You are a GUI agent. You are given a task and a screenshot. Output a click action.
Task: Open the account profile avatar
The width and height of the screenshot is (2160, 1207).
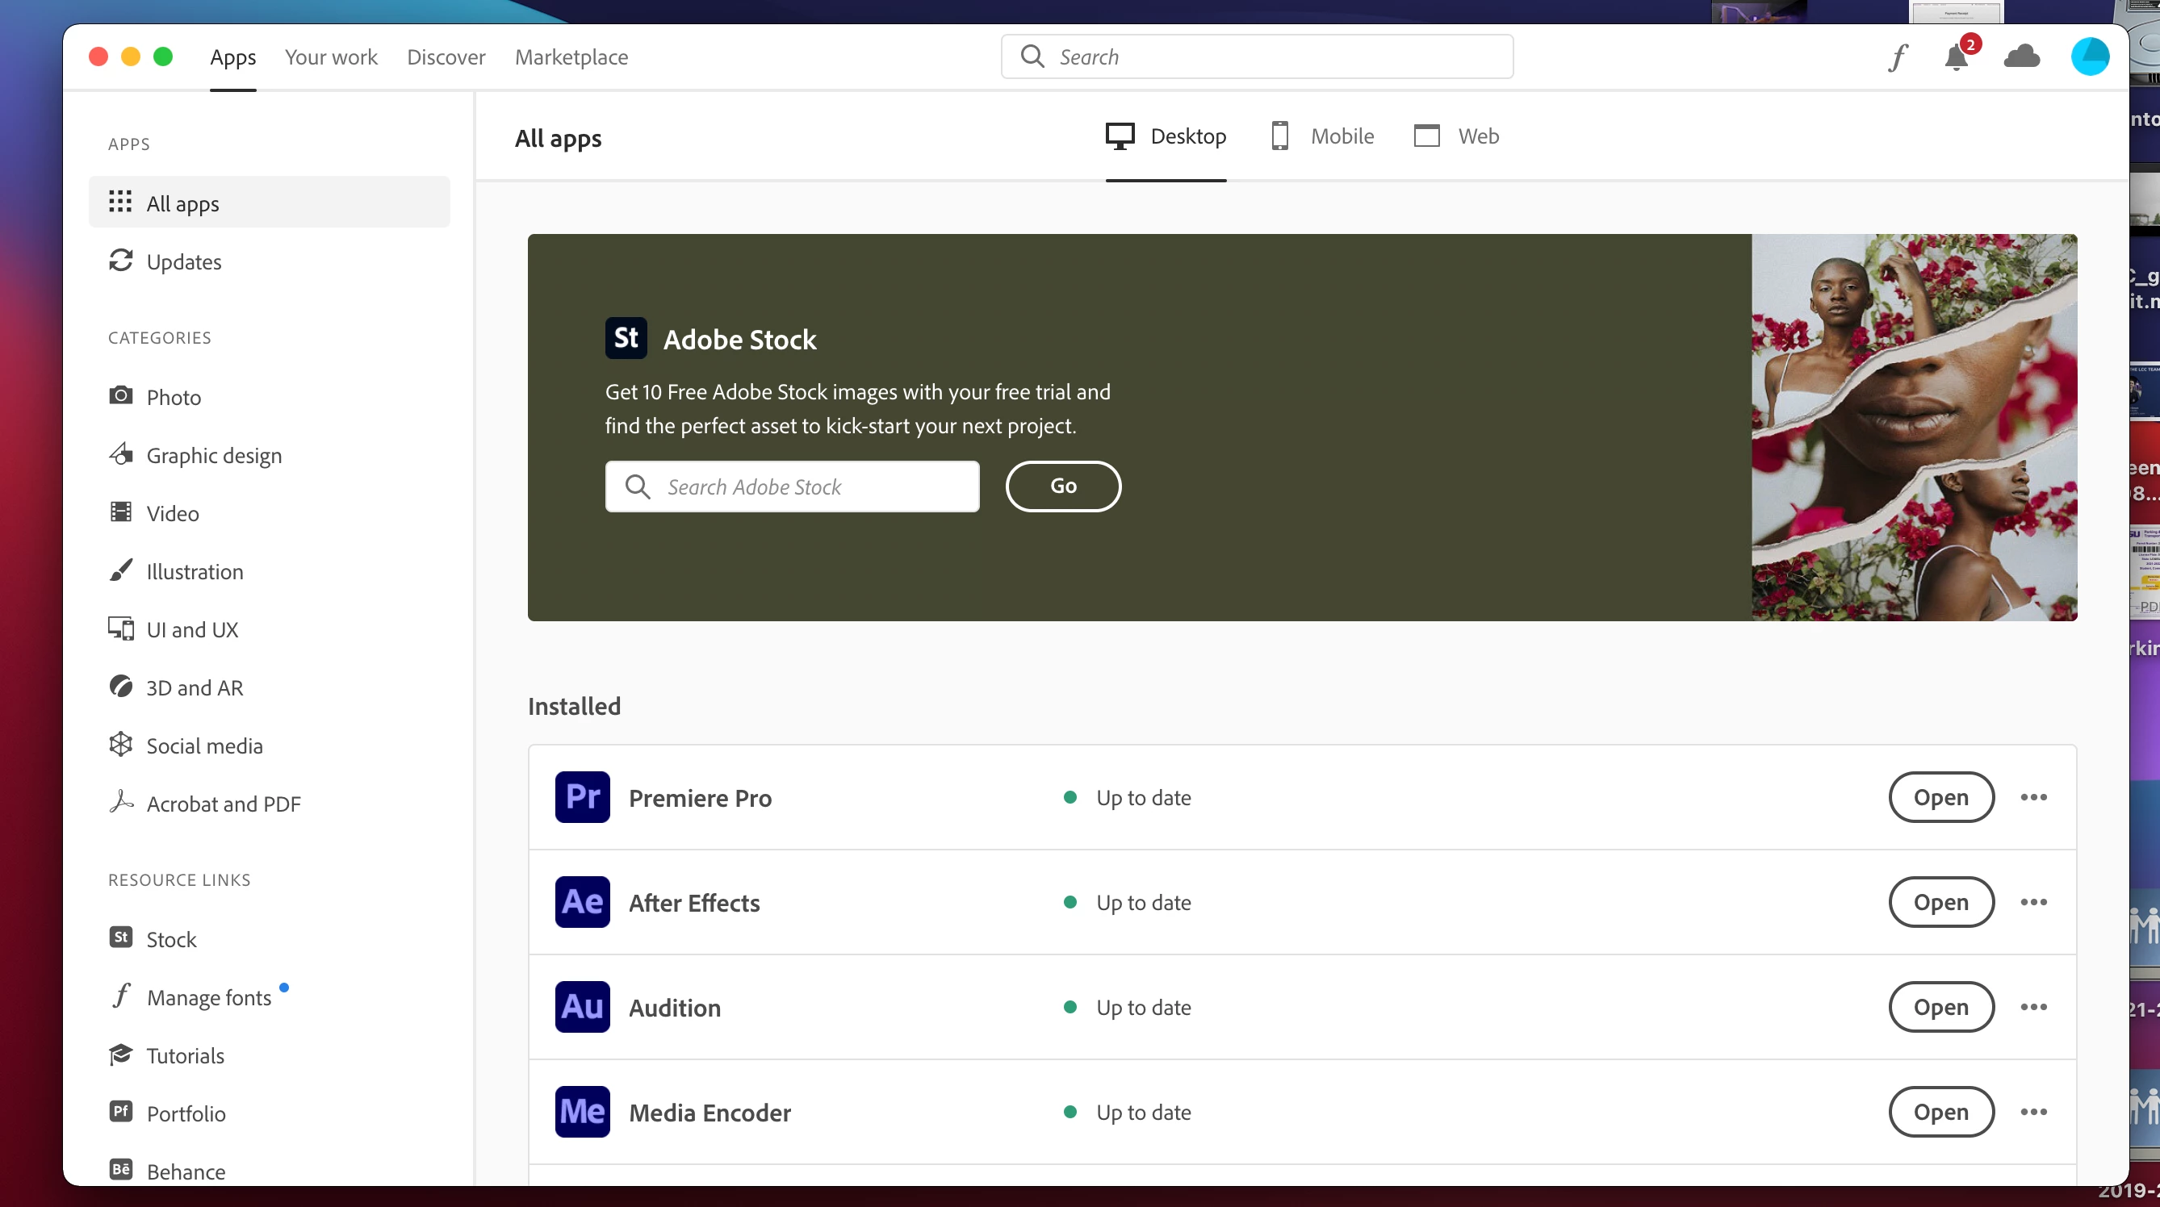(x=2090, y=57)
